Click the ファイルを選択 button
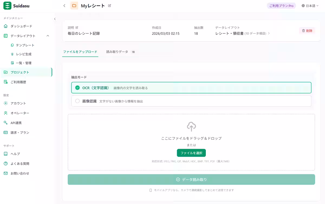 pyautogui.click(x=191, y=153)
